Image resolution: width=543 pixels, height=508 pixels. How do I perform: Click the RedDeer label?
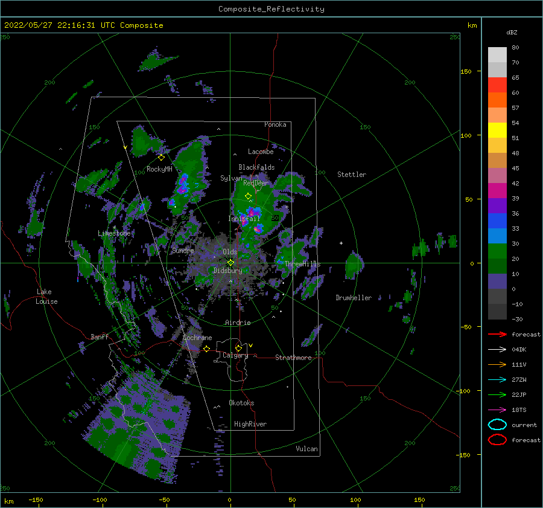256,183
